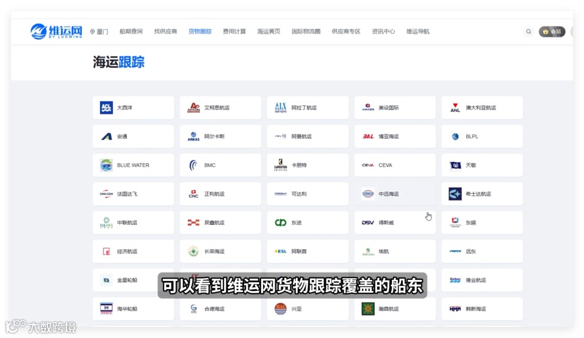Screen dimensions: 584x338
Task: Select the HASCO 海华轮船 logo
Action: tap(106, 309)
